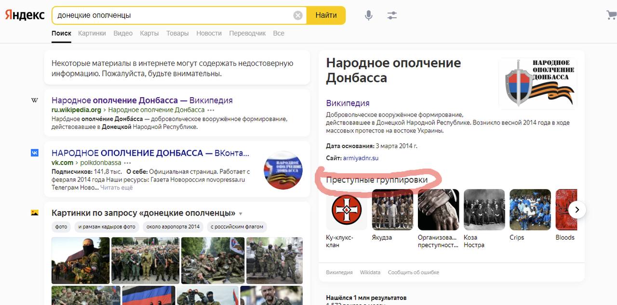This screenshot has height=305, width=617.
Task: Open Народное ополчение Донбасса — Википедия result
Action: point(142,101)
